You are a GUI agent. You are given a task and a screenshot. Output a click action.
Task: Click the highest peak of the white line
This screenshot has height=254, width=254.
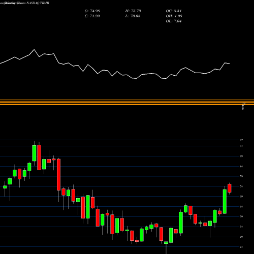click(34, 50)
